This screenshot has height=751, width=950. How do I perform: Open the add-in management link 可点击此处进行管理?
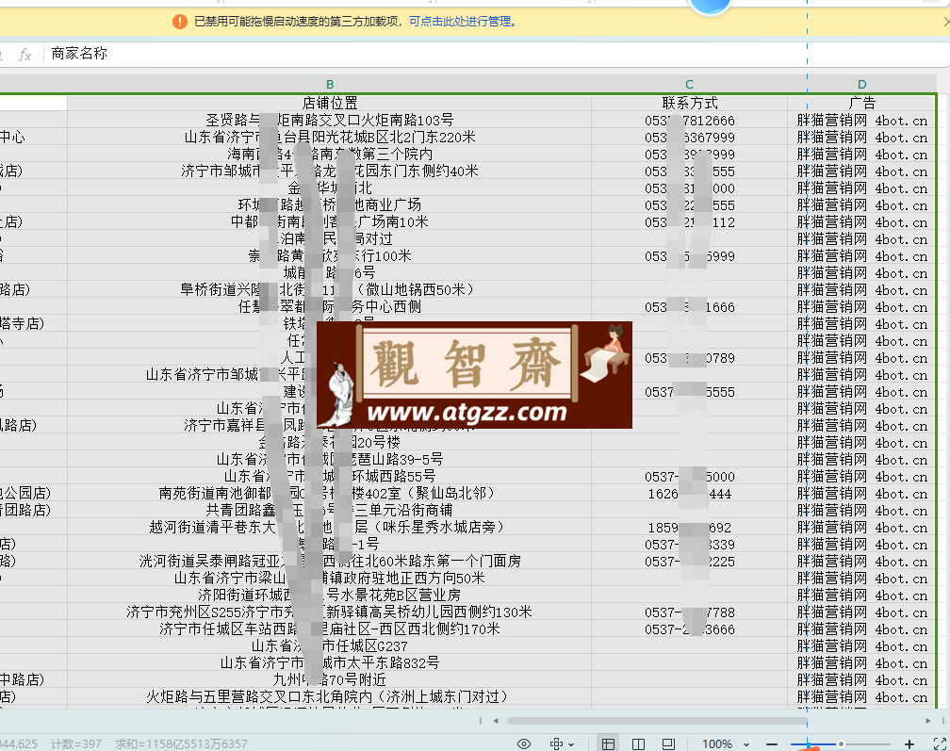tap(463, 22)
